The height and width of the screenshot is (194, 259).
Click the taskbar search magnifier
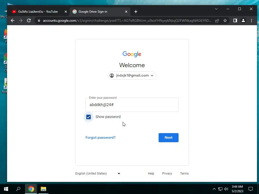click(x=18, y=189)
